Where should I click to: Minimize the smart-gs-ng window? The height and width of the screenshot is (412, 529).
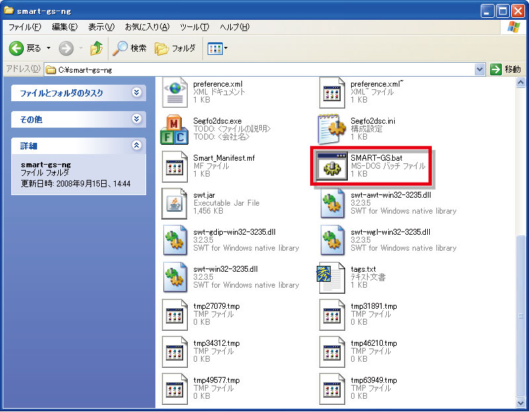(x=487, y=11)
